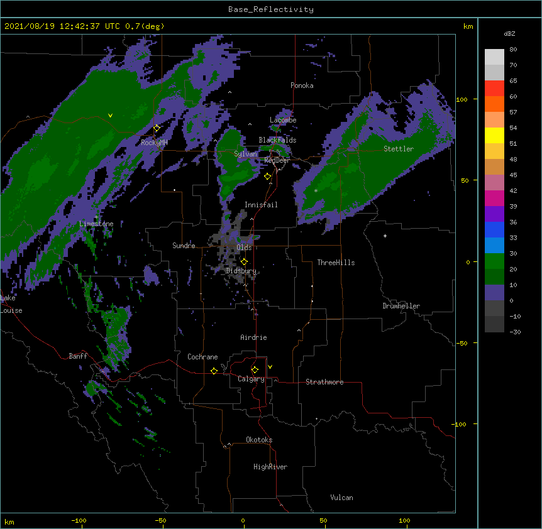Viewport: 542px width, 529px height.
Task: Select the violet 0–10 dBZ legend swatch
Action: click(494, 293)
